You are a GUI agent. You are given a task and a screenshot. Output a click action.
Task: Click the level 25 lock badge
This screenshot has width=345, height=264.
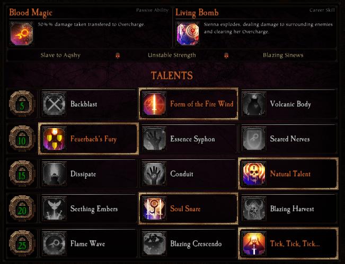tap(22, 243)
